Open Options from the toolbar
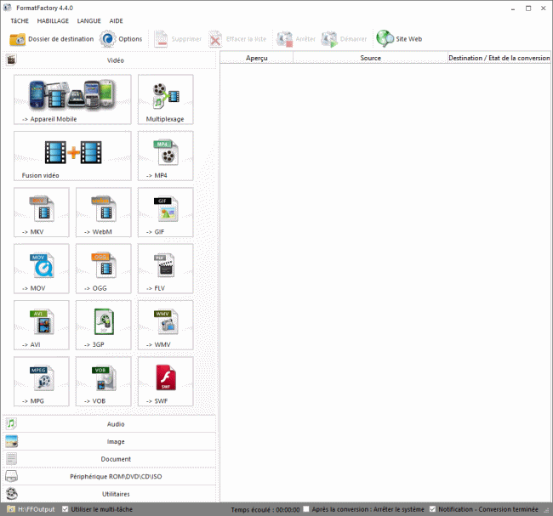This screenshot has height=516, width=553. click(121, 39)
